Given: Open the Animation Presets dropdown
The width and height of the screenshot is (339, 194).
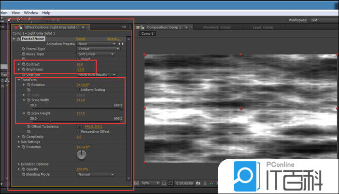Looking at the screenshot, I should coord(97,44).
